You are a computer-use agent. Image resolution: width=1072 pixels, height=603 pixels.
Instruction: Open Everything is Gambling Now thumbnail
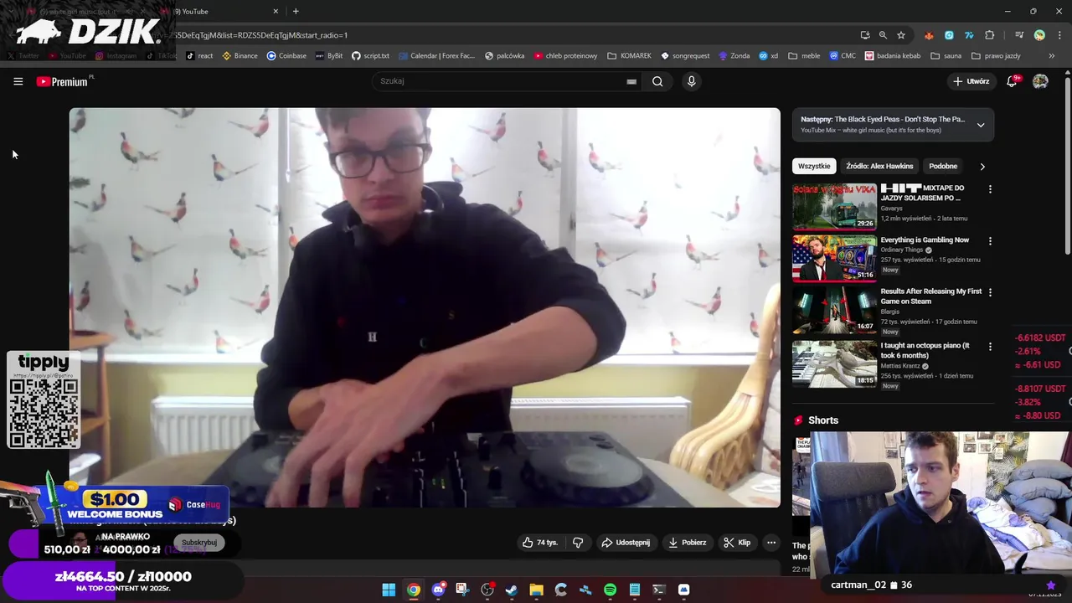(834, 258)
